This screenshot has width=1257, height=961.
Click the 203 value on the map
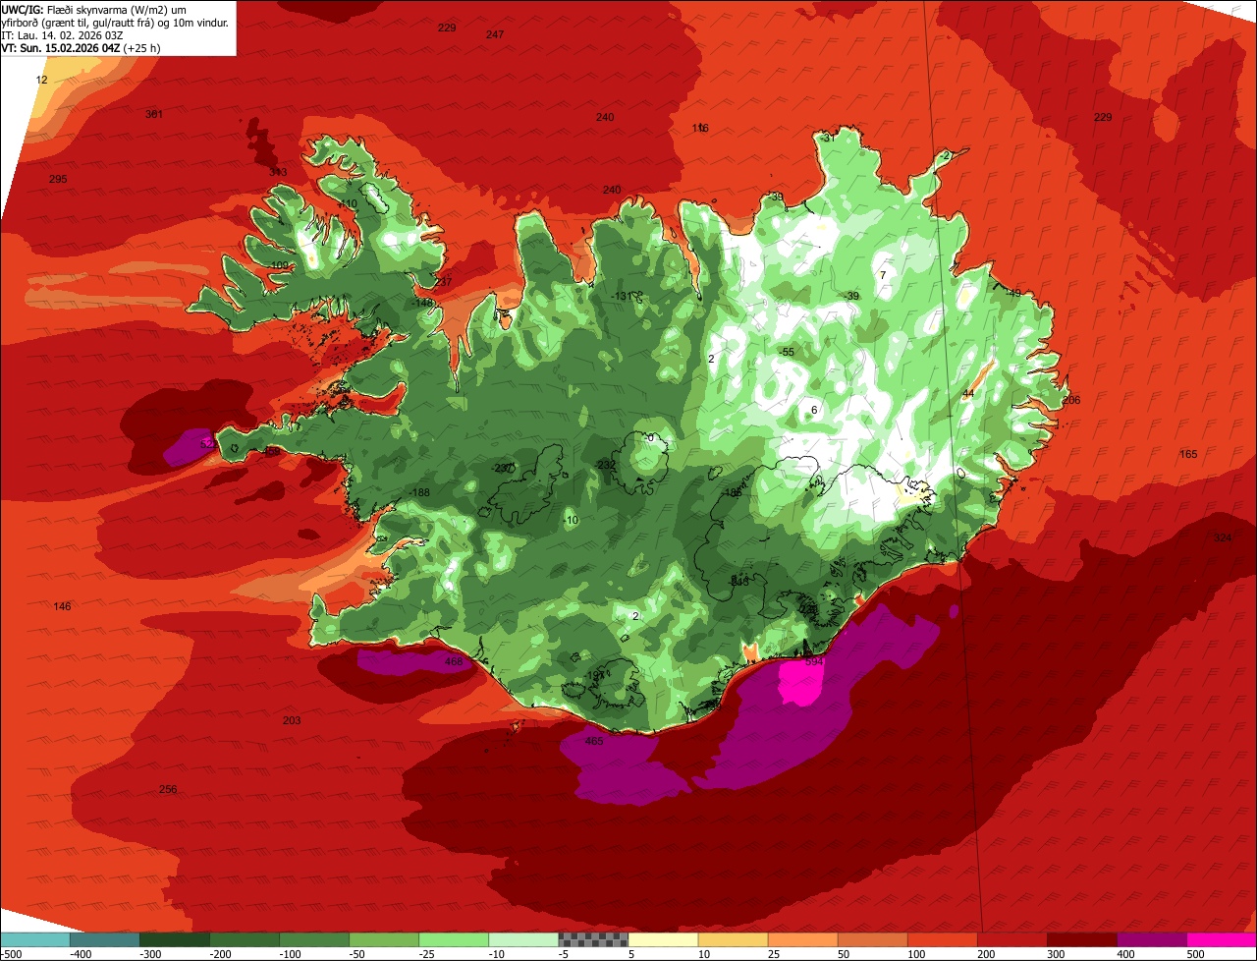292,721
